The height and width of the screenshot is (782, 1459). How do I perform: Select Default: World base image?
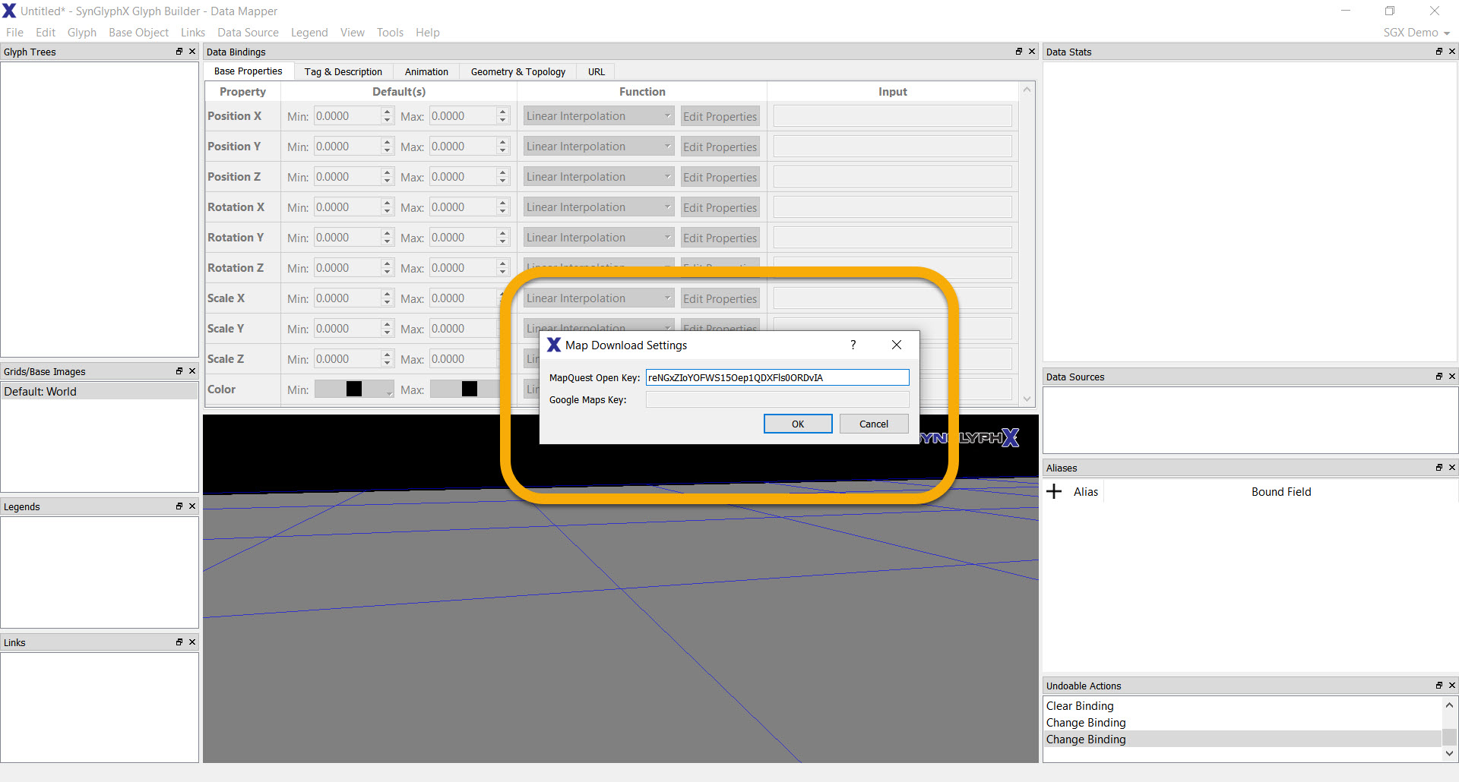[x=99, y=392]
